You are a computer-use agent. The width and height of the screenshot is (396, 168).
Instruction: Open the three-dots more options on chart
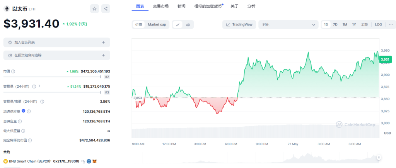point(391,24)
